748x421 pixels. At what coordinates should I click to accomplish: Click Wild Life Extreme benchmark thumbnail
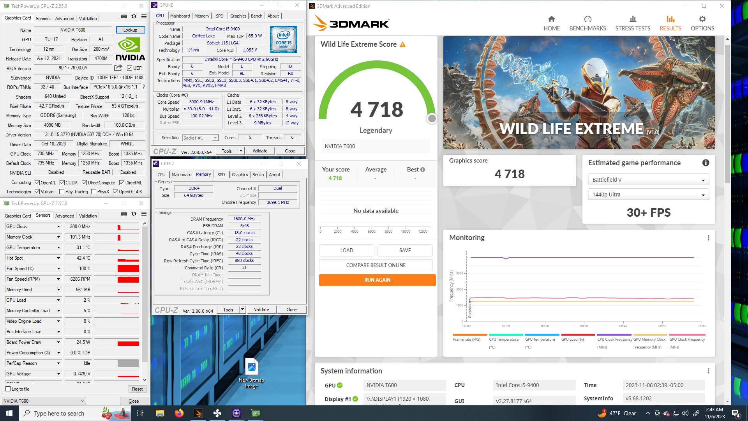click(x=579, y=92)
